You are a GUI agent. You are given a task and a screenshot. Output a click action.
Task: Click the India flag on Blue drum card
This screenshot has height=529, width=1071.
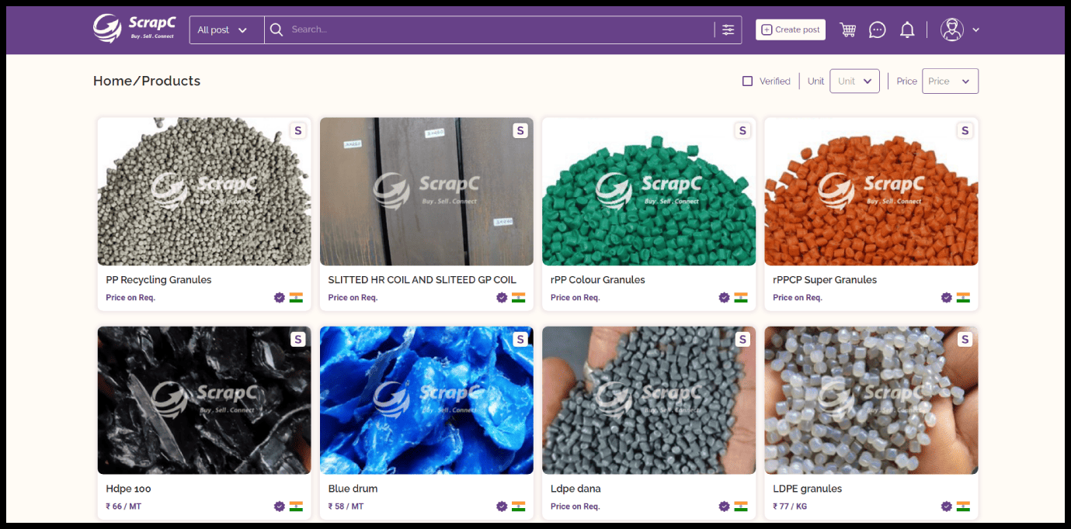[x=518, y=507]
